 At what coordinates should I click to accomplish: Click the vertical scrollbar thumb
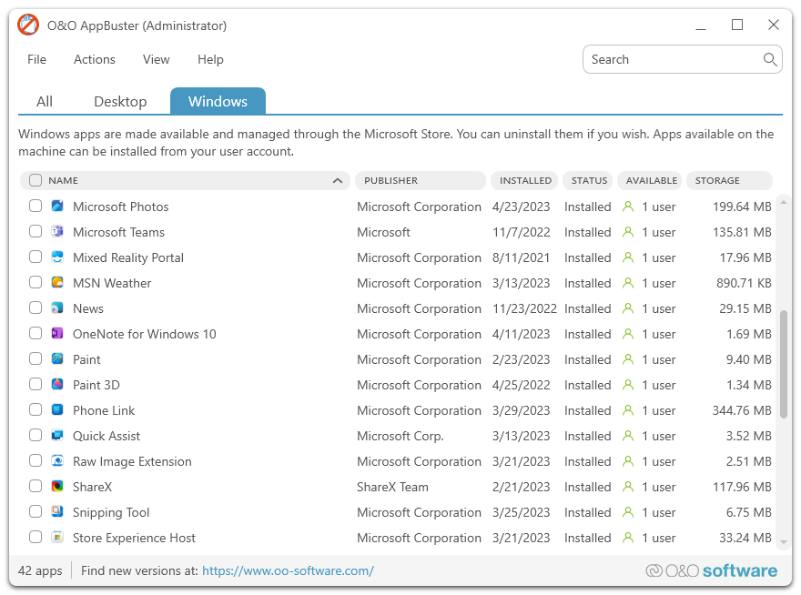pyautogui.click(x=784, y=364)
